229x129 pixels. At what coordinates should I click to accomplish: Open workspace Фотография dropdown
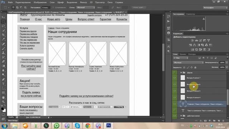coord(215,8)
